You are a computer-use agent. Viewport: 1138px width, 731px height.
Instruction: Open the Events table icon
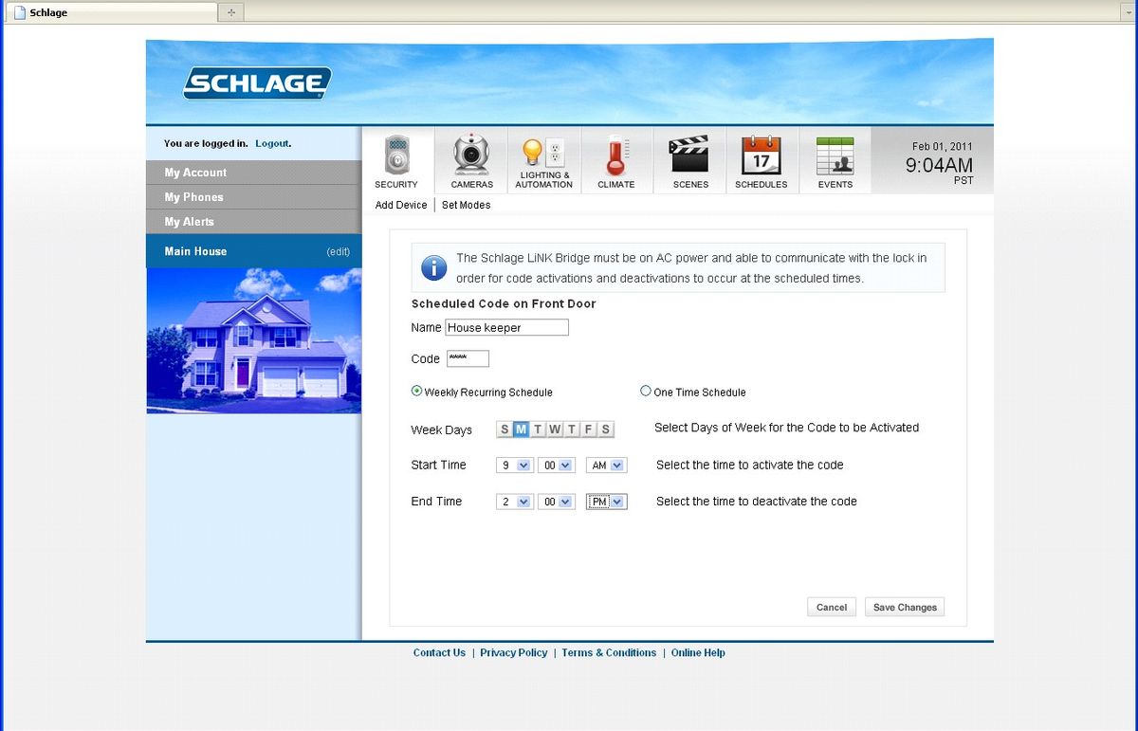coord(835,155)
